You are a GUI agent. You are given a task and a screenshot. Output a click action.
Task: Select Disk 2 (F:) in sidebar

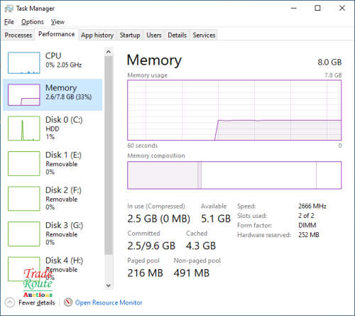pos(53,199)
